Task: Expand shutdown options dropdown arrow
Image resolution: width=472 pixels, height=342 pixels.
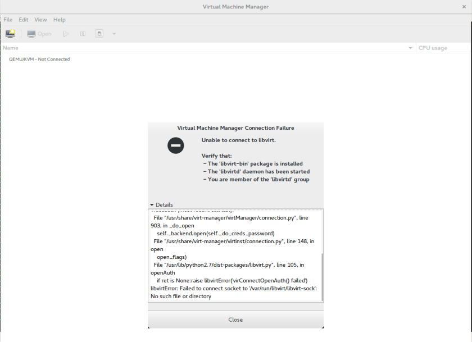Action: click(x=114, y=34)
